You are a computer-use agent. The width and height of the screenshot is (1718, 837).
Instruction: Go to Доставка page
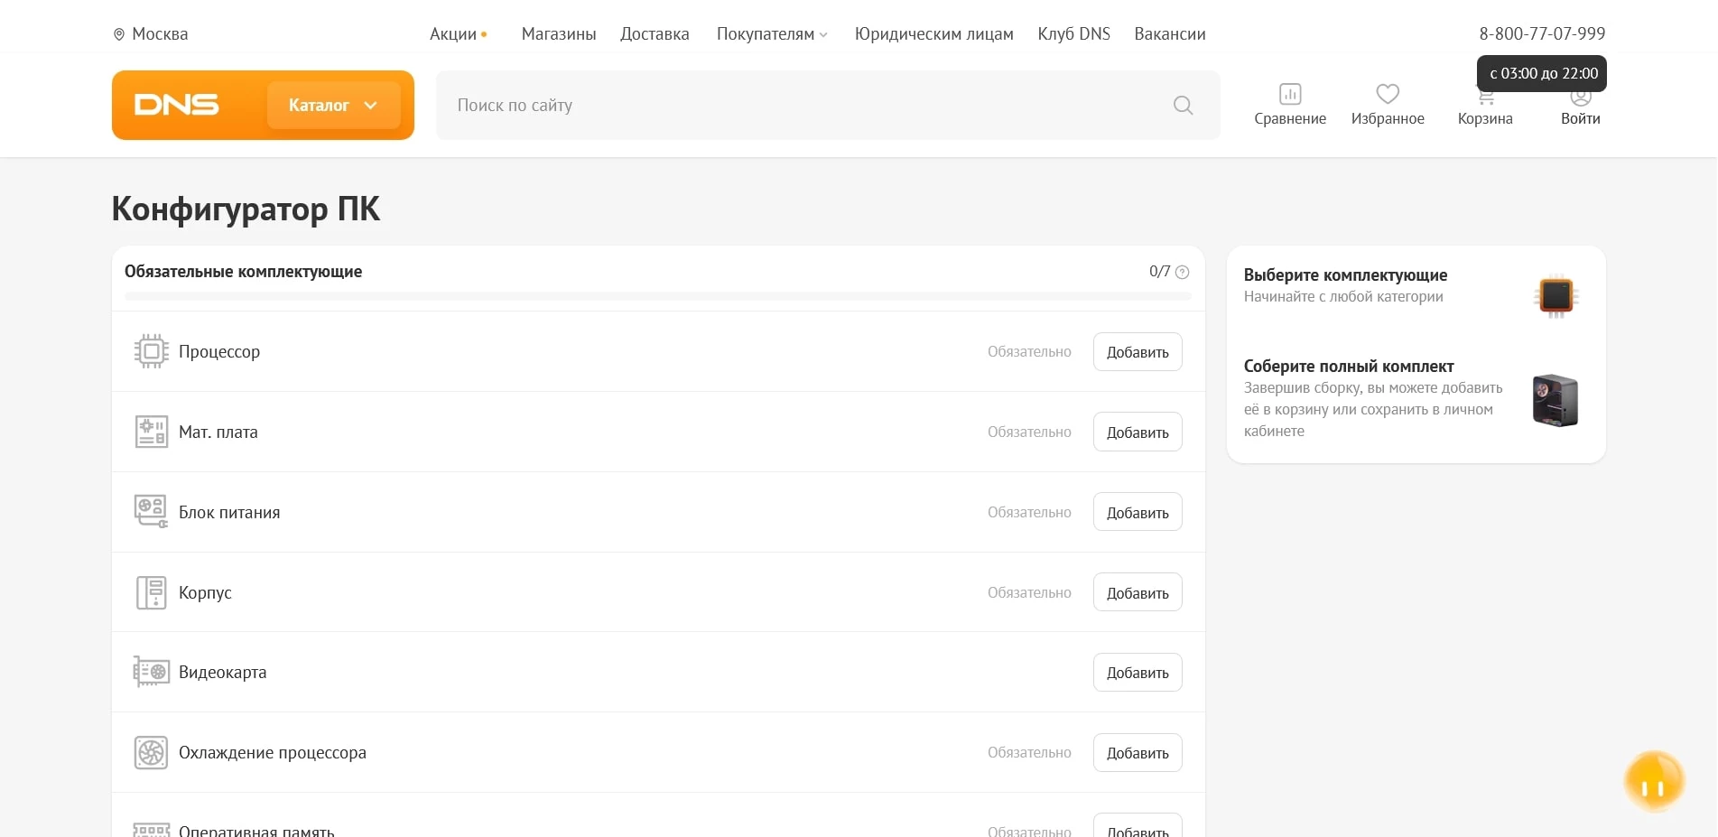[654, 34]
